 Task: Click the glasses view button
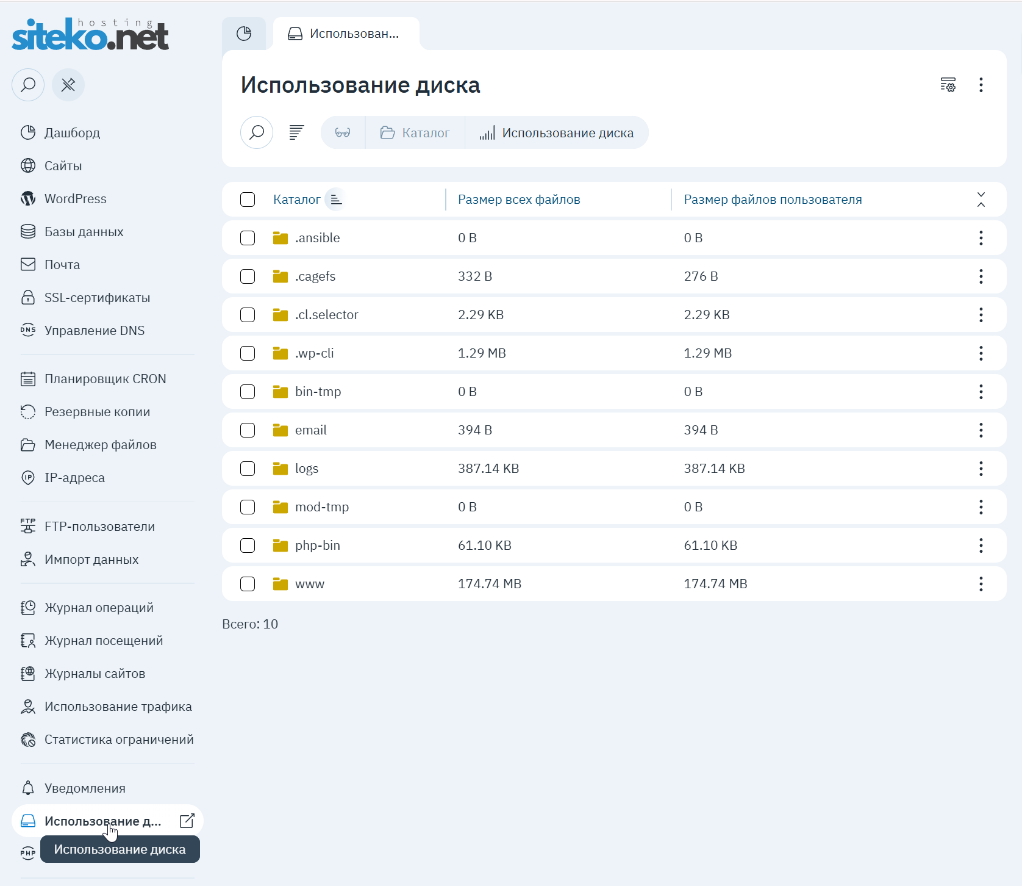(x=343, y=132)
